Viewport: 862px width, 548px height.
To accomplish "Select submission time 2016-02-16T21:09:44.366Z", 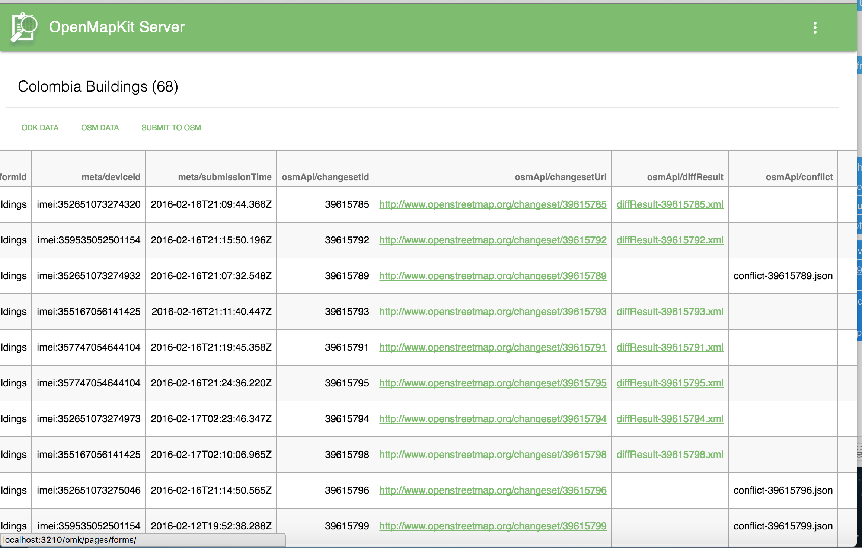I will click(211, 204).
